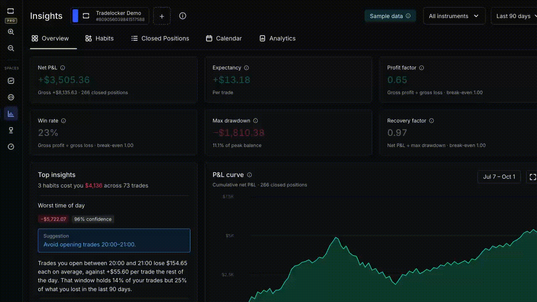The width and height of the screenshot is (537, 302).
Task: Show the Expectancy info icon
Action: [x=246, y=68]
